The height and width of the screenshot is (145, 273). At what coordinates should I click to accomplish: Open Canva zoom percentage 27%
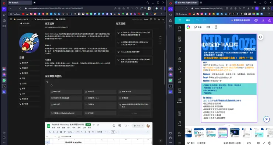tap(249, 143)
